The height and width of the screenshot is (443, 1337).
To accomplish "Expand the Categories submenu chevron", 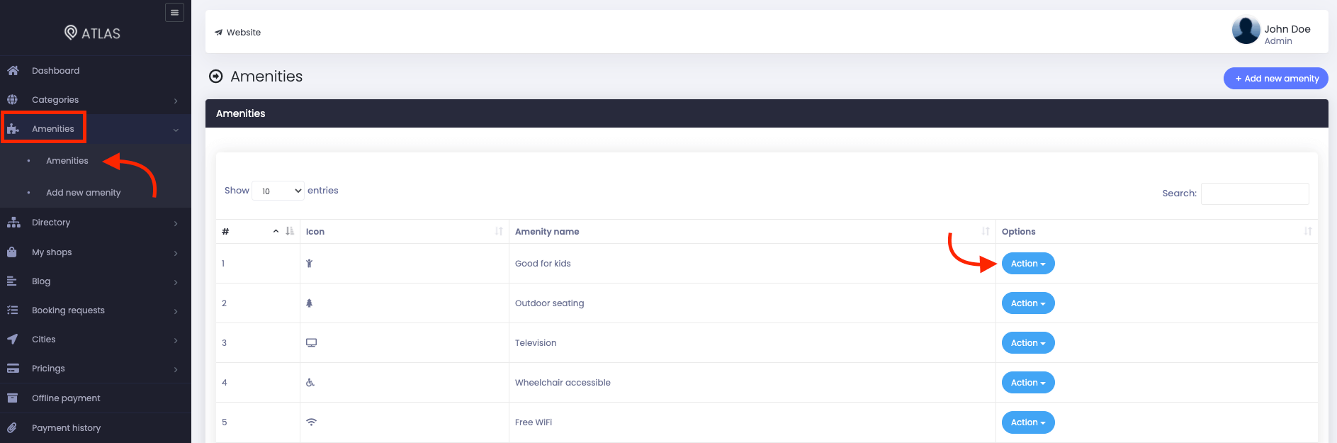I will 176,101.
